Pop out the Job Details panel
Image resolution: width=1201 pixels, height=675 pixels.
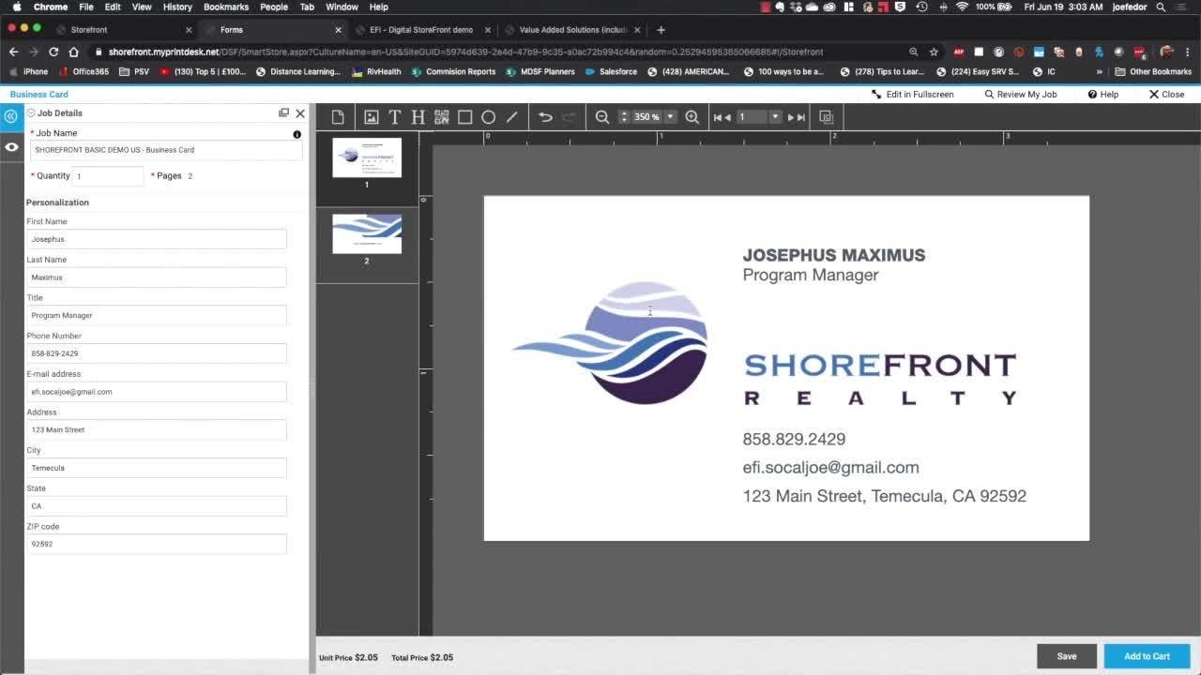click(x=283, y=112)
